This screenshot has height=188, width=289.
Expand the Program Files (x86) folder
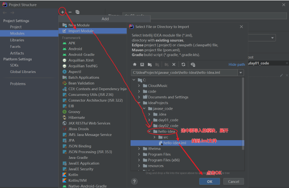click(x=139, y=160)
